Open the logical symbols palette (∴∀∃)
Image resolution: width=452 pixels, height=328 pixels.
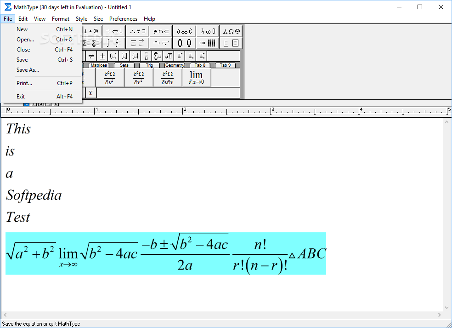pyautogui.click(x=137, y=31)
